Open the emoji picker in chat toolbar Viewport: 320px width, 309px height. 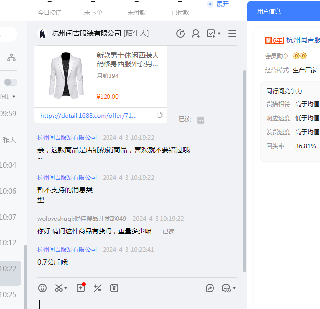pyautogui.click(x=43, y=288)
